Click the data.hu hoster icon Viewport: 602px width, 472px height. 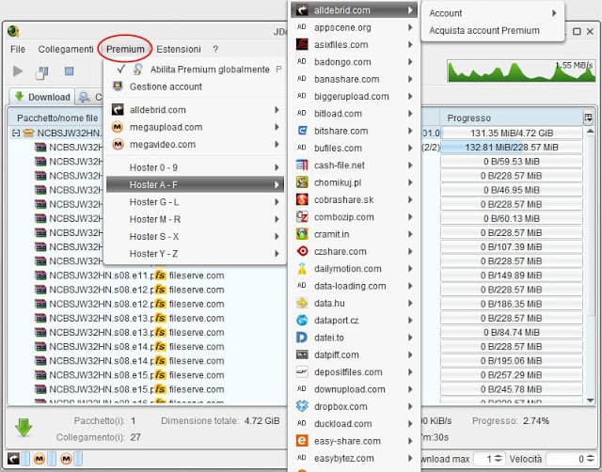tap(302, 303)
